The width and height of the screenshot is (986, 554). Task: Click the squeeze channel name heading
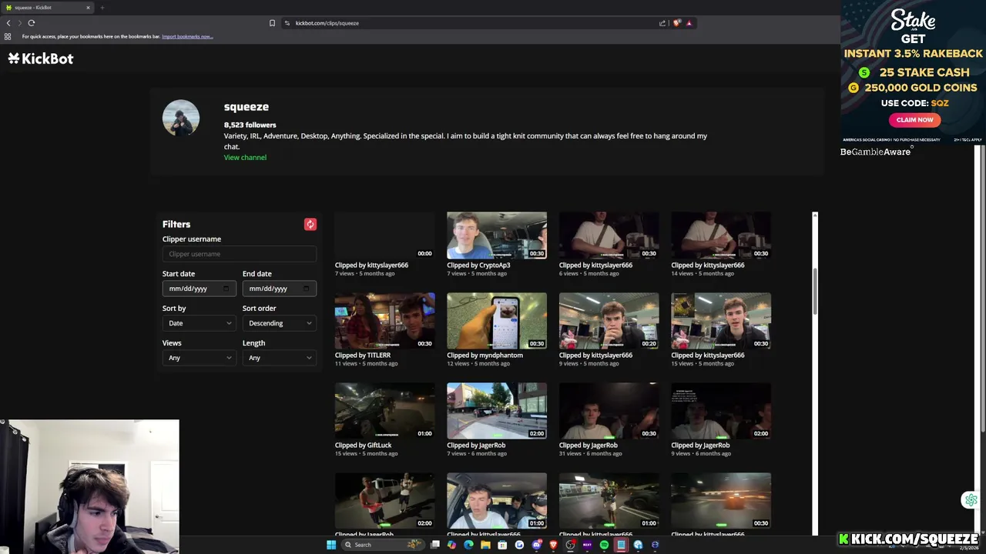pyautogui.click(x=246, y=107)
